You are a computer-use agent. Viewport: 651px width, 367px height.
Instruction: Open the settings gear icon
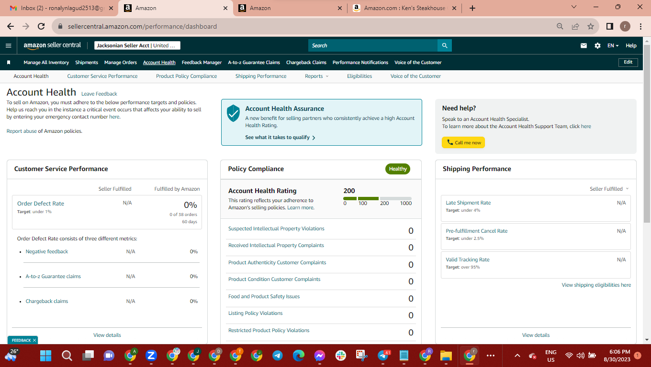click(x=597, y=45)
